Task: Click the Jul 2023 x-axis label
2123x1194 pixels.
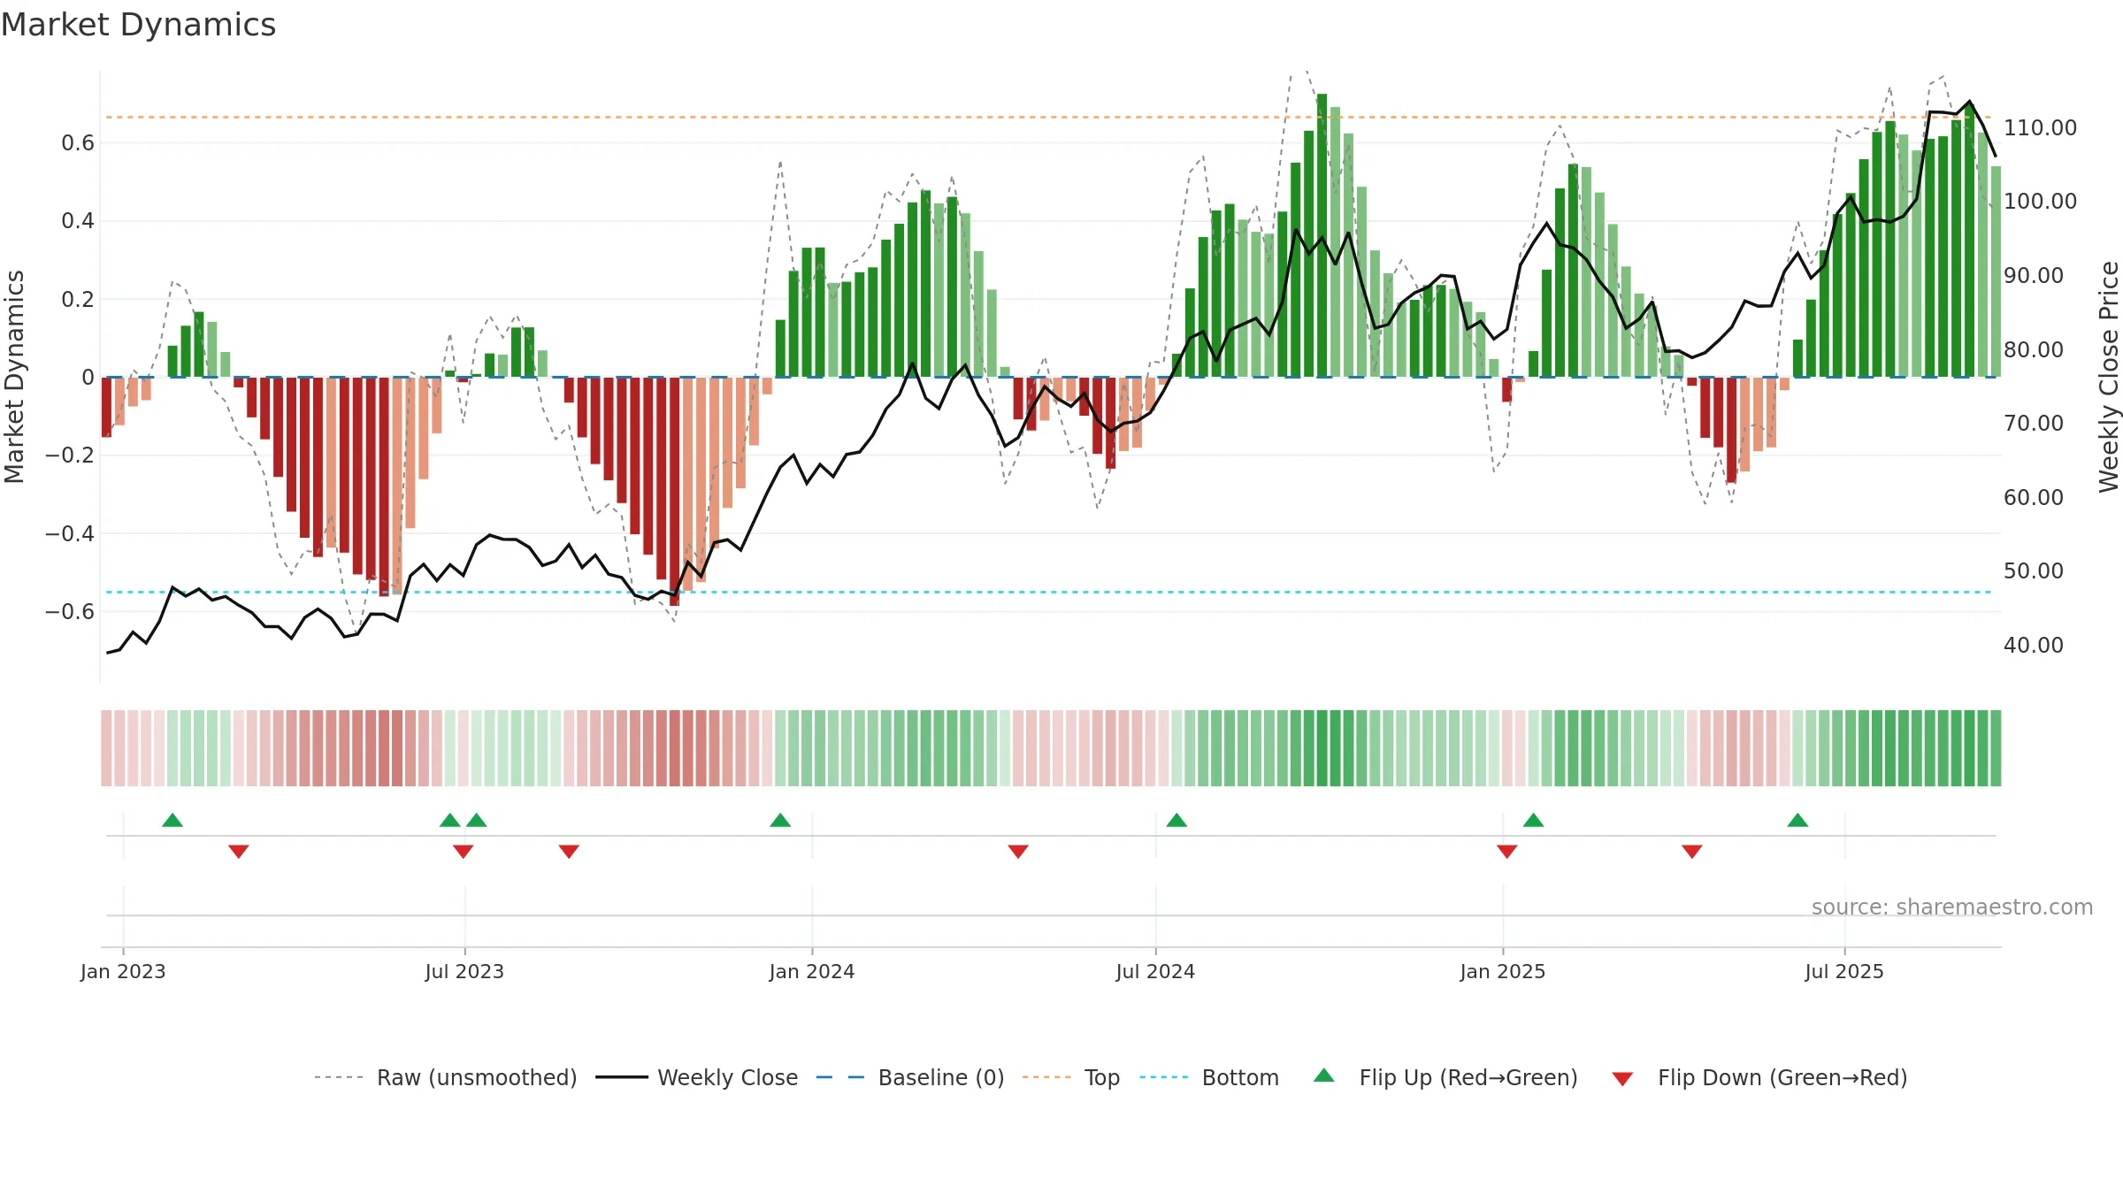Action: (x=464, y=971)
